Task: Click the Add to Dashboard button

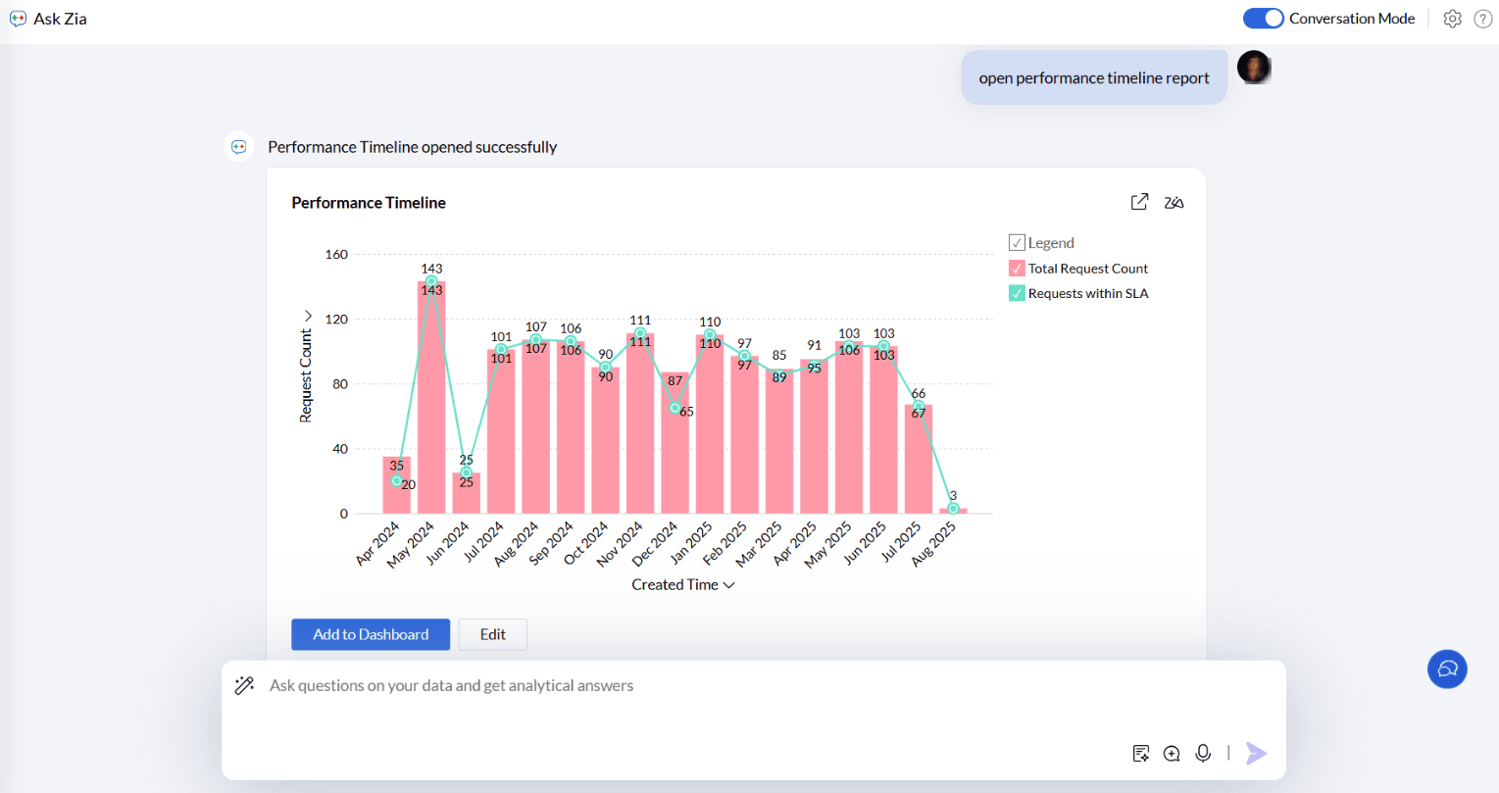Action: [371, 634]
